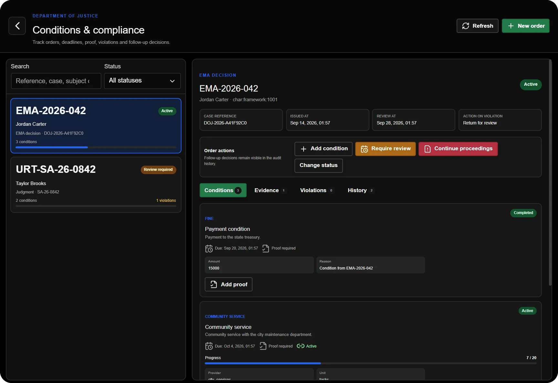Image resolution: width=558 pixels, height=383 pixels.
Task: Click the Require review button
Action: (386, 149)
